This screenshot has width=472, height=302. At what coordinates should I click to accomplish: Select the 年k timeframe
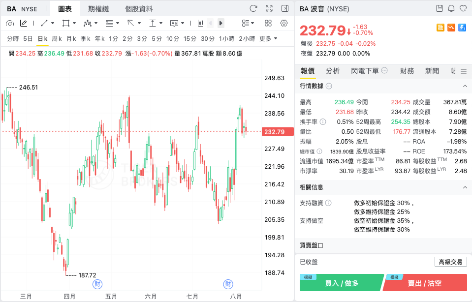99,38
